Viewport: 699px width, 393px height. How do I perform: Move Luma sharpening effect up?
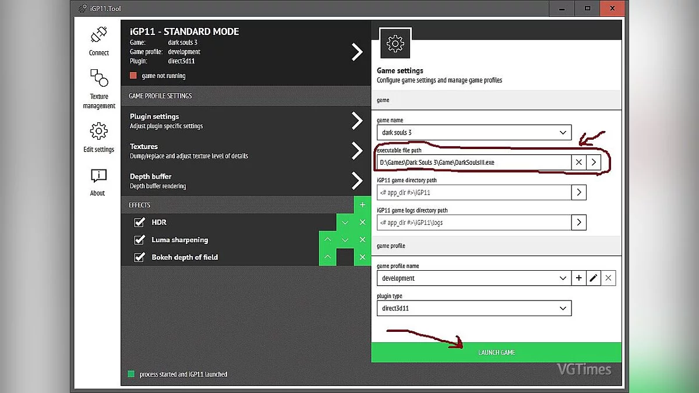click(x=327, y=240)
